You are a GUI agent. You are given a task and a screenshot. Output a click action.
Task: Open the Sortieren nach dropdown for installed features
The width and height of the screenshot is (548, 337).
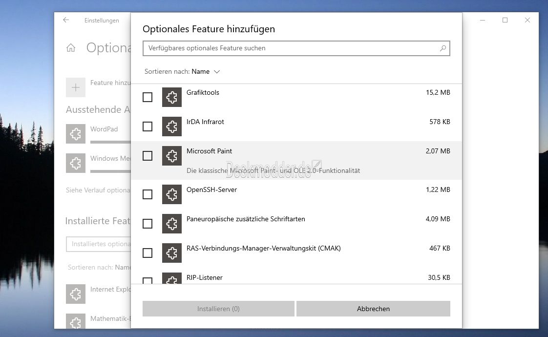99,268
